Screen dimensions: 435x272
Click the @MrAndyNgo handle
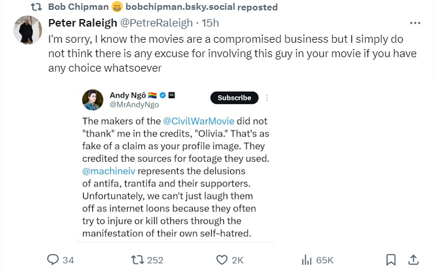[134, 105]
